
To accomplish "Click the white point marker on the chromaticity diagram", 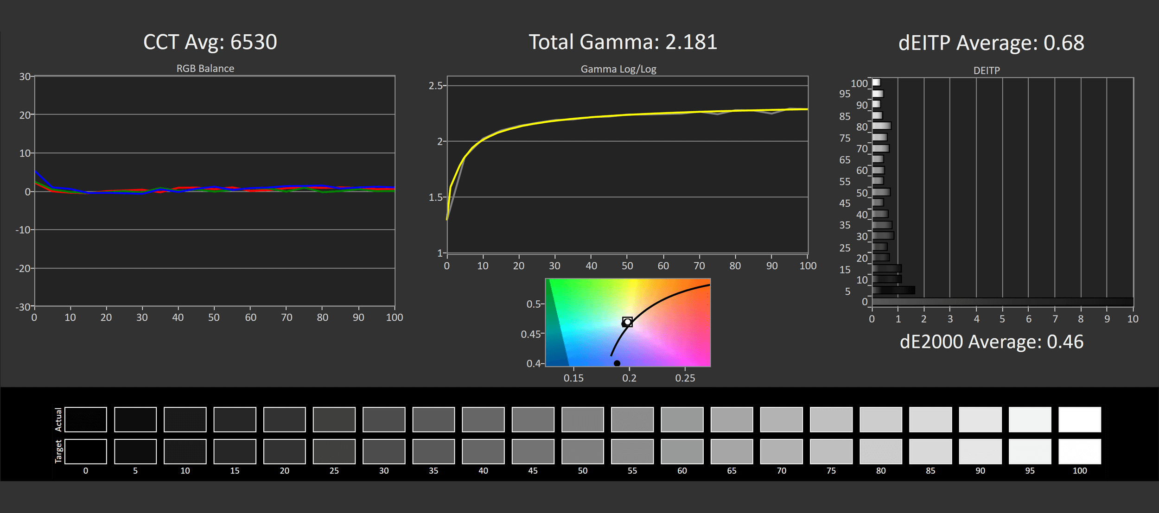I will point(627,322).
